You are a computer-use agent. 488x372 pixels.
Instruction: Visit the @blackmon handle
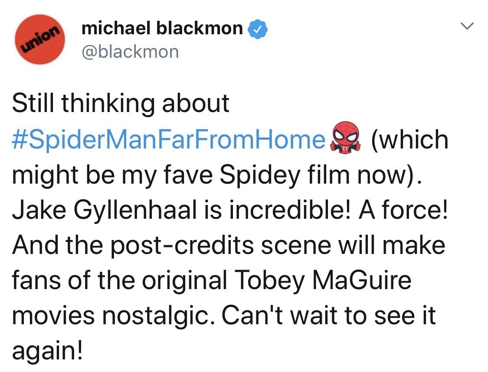(x=130, y=52)
